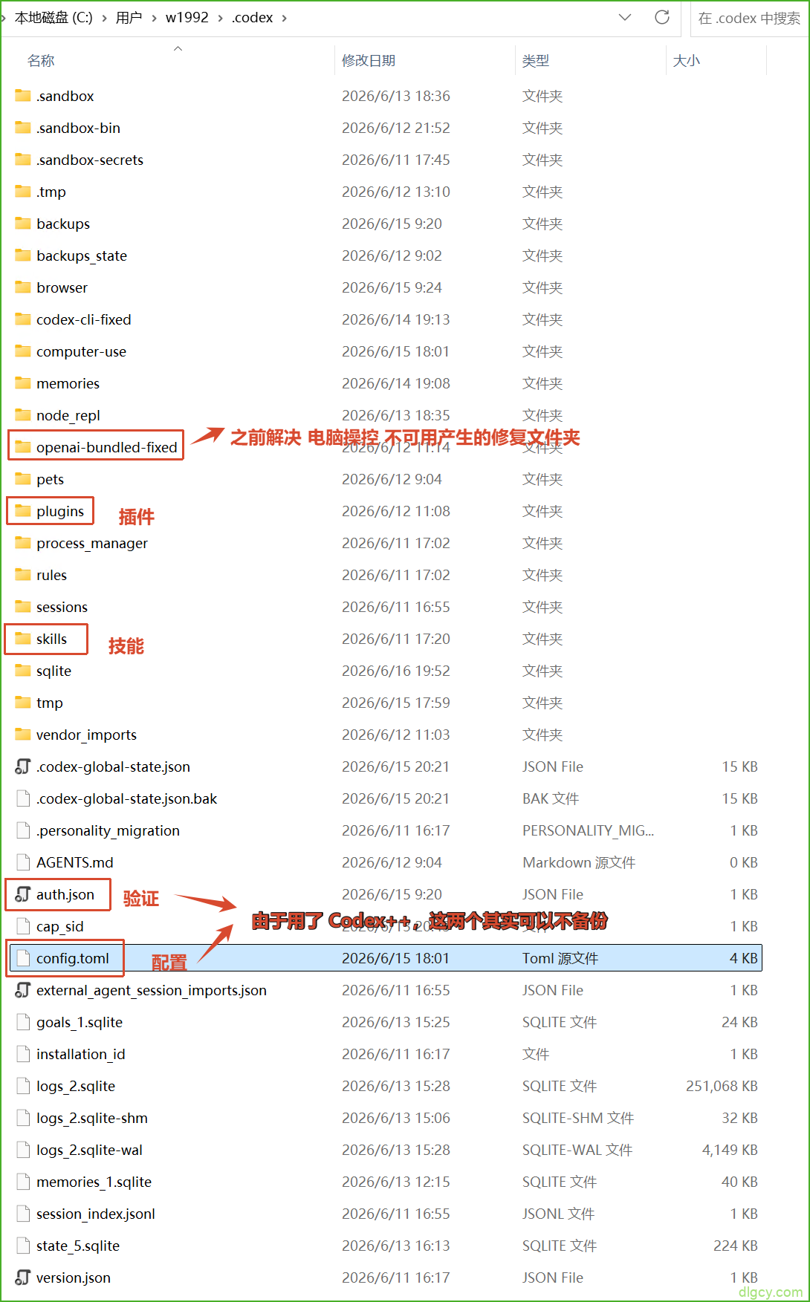Click the plugins folder icon

click(23, 511)
